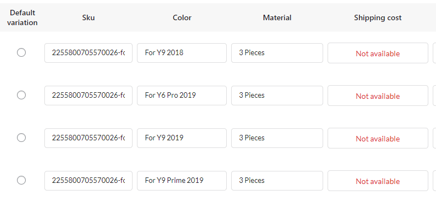Select default variation radio for Y9 Prime 2019

click(x=21, y=180)
